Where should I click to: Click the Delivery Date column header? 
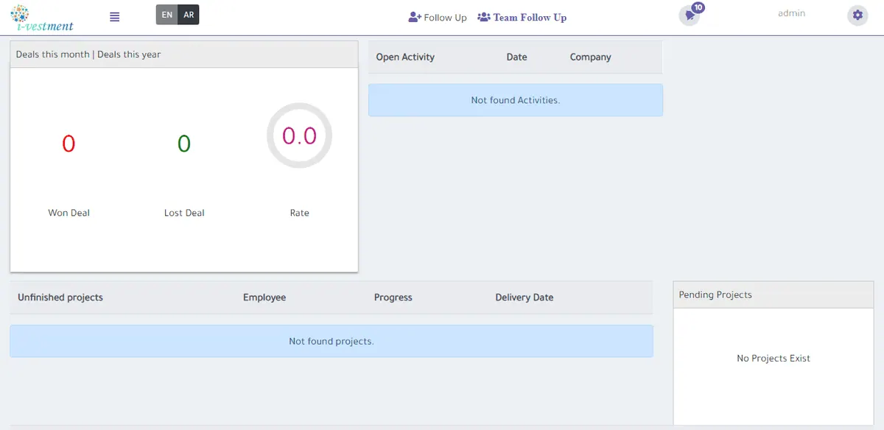(525, 297)
